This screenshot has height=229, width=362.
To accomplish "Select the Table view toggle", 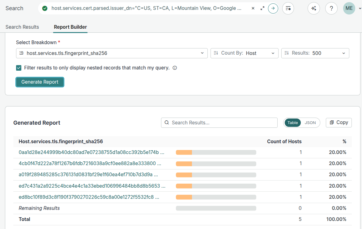I will click(292, 123).
